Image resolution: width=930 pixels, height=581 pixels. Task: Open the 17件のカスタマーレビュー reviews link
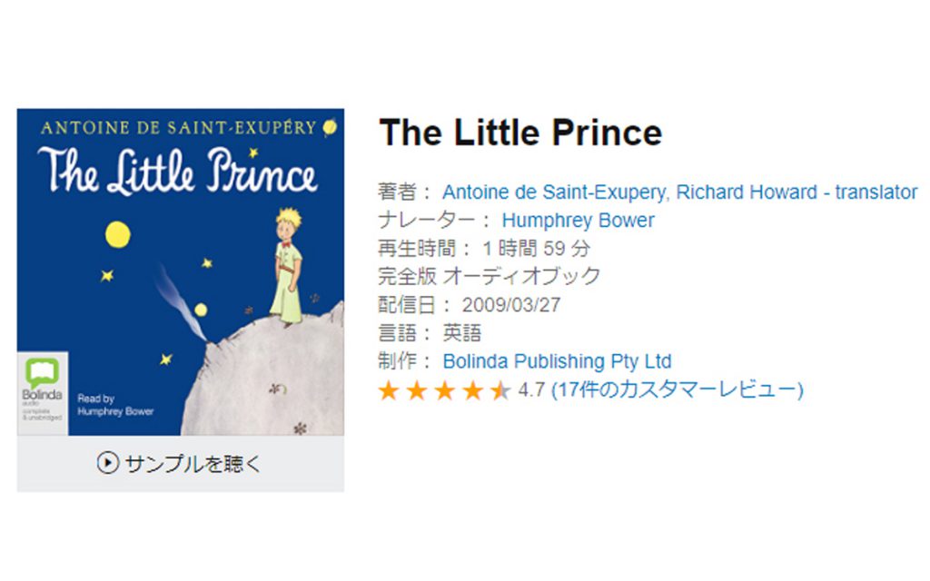click(x=678, y=390)
